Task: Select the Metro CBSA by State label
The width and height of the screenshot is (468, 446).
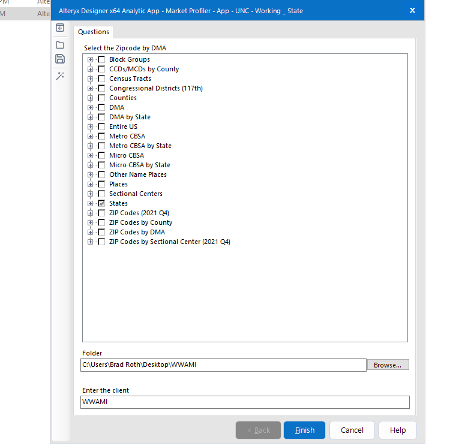Action: (140, 146)
